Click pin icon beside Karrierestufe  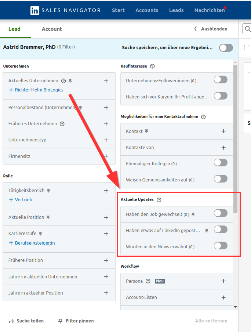pyautogui.click(x=40, y=234)
